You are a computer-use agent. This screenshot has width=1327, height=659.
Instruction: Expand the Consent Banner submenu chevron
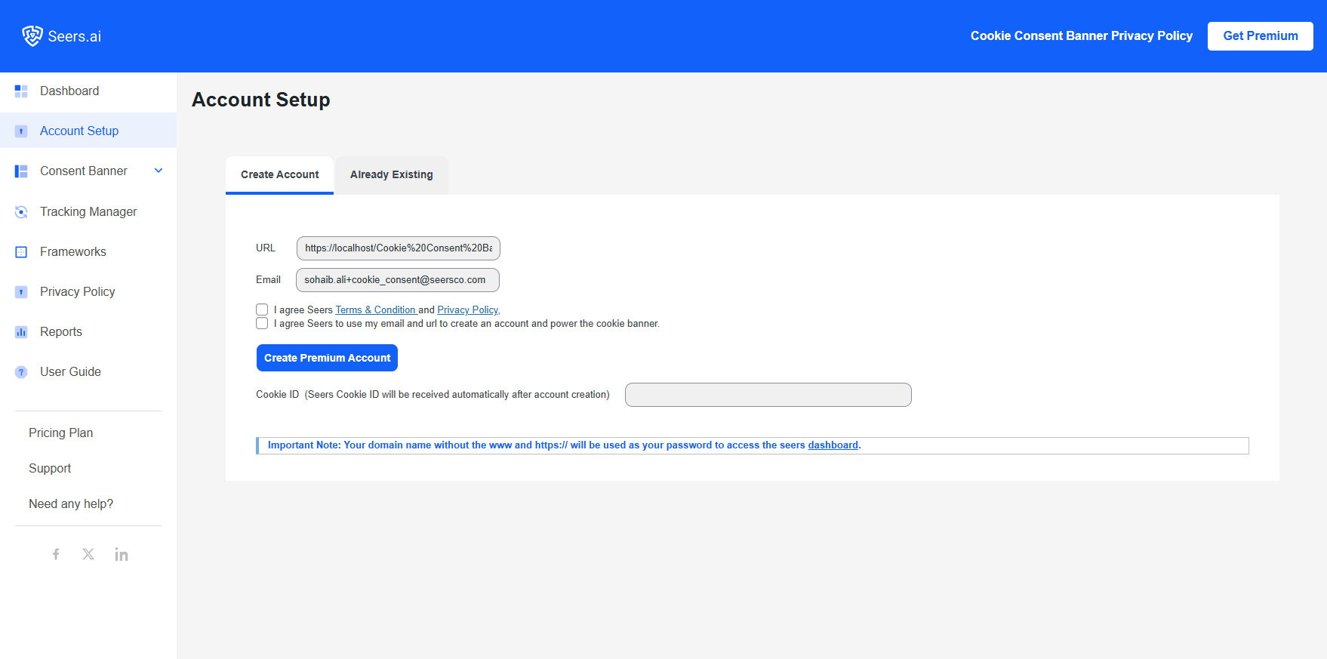tap(159, 171)
